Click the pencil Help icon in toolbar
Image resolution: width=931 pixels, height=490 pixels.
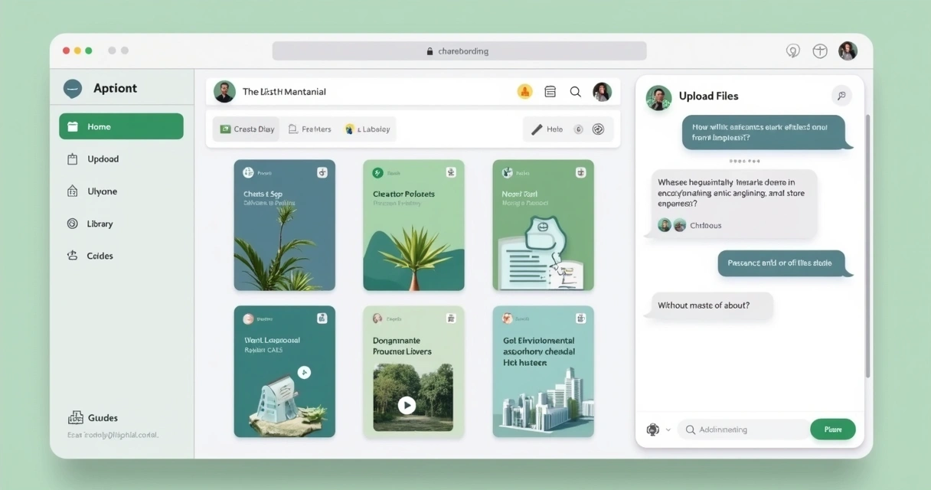coord(537,129)
